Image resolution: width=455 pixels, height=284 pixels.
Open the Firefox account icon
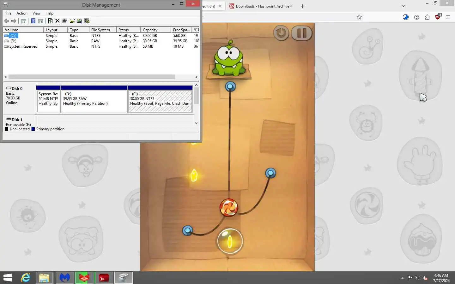[416, 17]
